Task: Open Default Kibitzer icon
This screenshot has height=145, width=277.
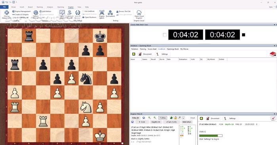Action: 36,13
